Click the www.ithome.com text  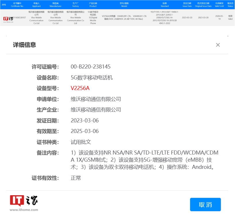click(x=24, y=210)
